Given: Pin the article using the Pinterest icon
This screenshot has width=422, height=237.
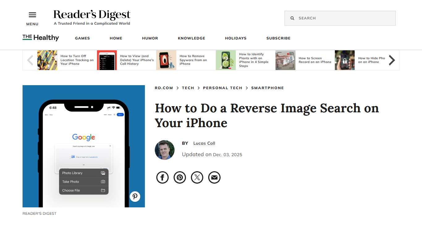Looking at the screenshot, I should coord(179,177).
